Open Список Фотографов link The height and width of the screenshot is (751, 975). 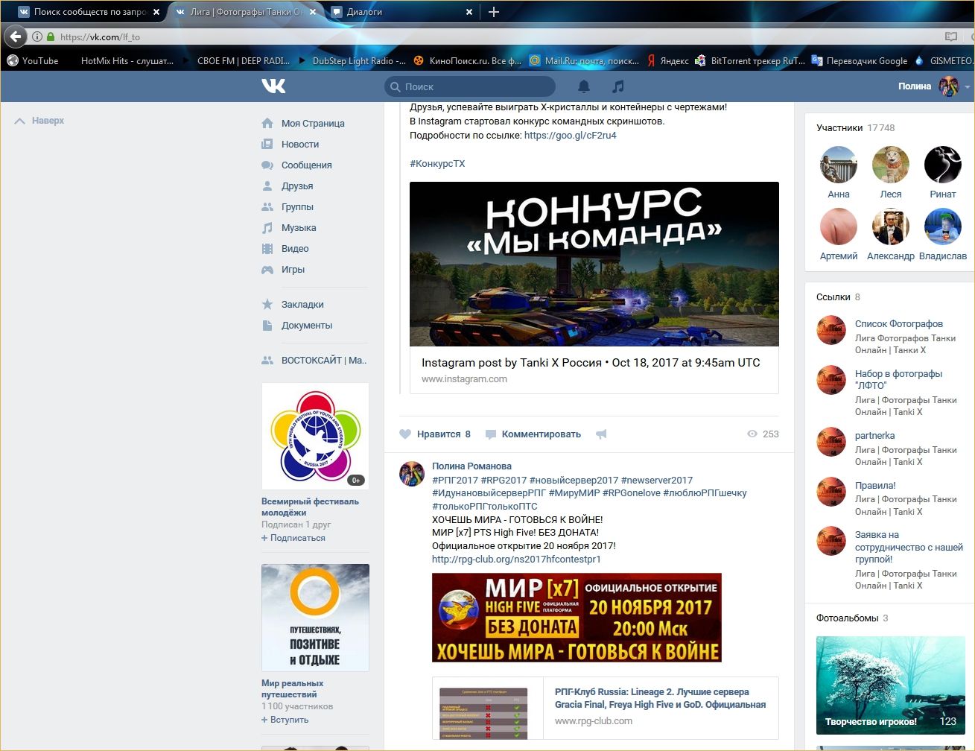pos(899,324)
